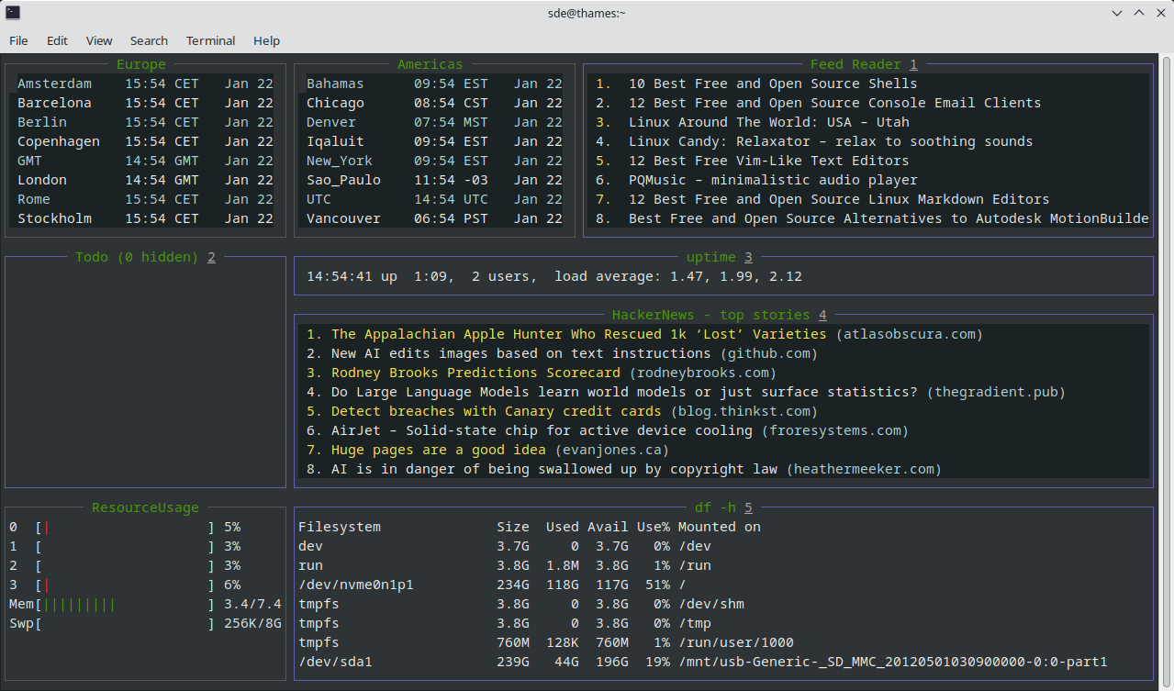1174x691 pixels.
Task: Open the Terminal menu
Action: 210,40
